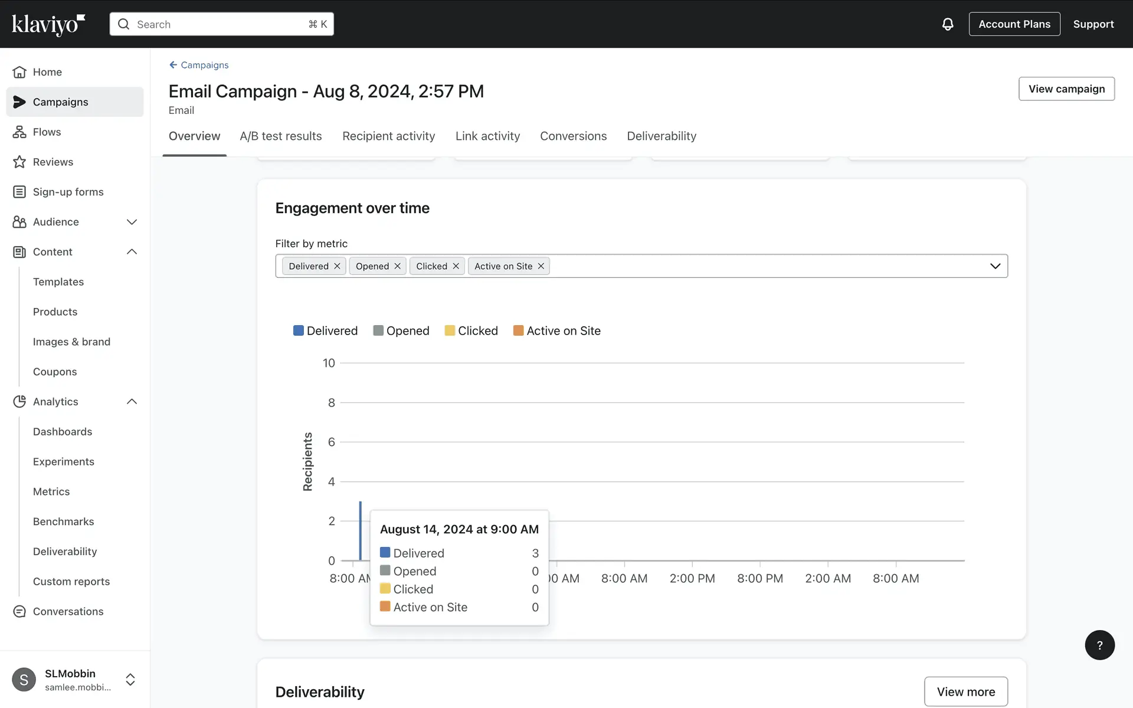Click the Search input field
Screen dimensions: 1133x708
click(221, 24)
